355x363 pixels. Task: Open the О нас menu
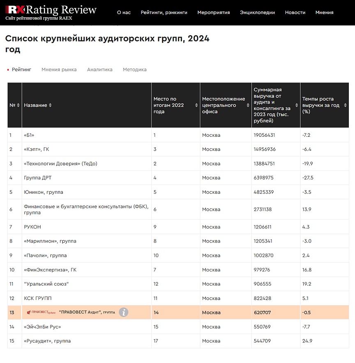pos(124,12)
